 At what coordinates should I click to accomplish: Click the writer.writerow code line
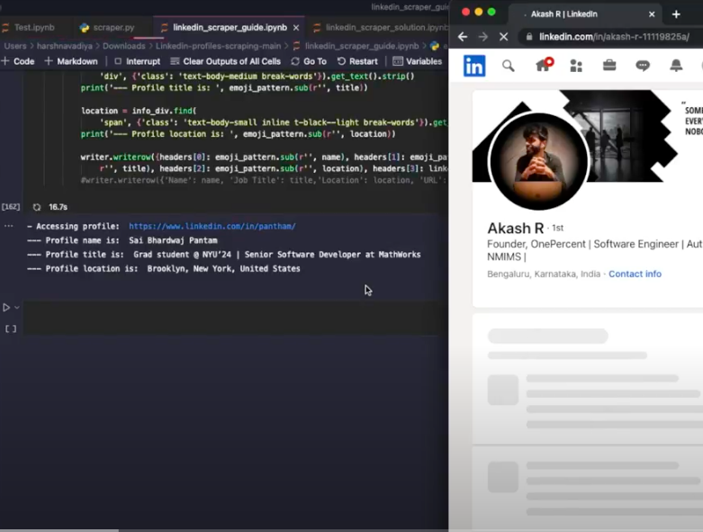coord(264,158)
